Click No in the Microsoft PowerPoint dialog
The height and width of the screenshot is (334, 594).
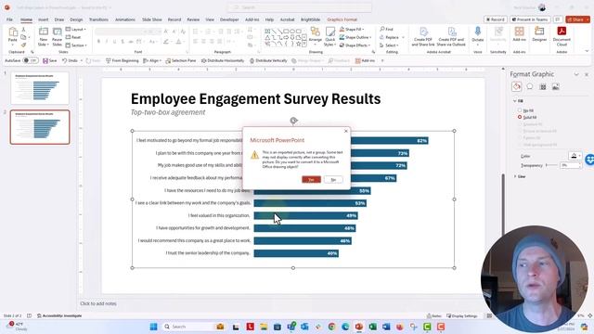[333, 179]
